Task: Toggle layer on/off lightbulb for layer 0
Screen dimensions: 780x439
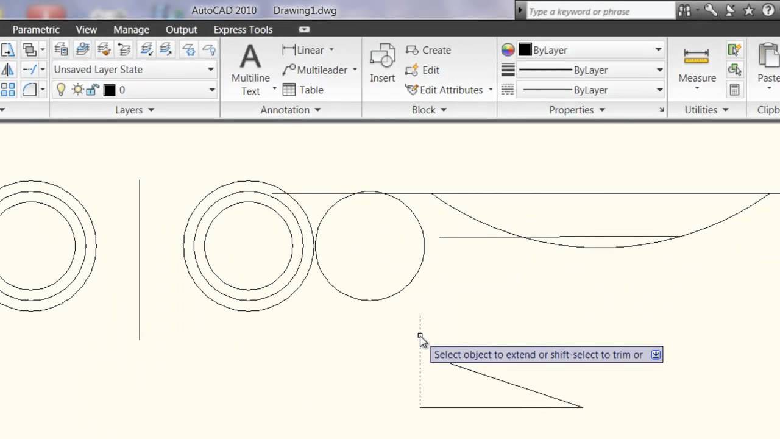Action: tap(61, 90)
